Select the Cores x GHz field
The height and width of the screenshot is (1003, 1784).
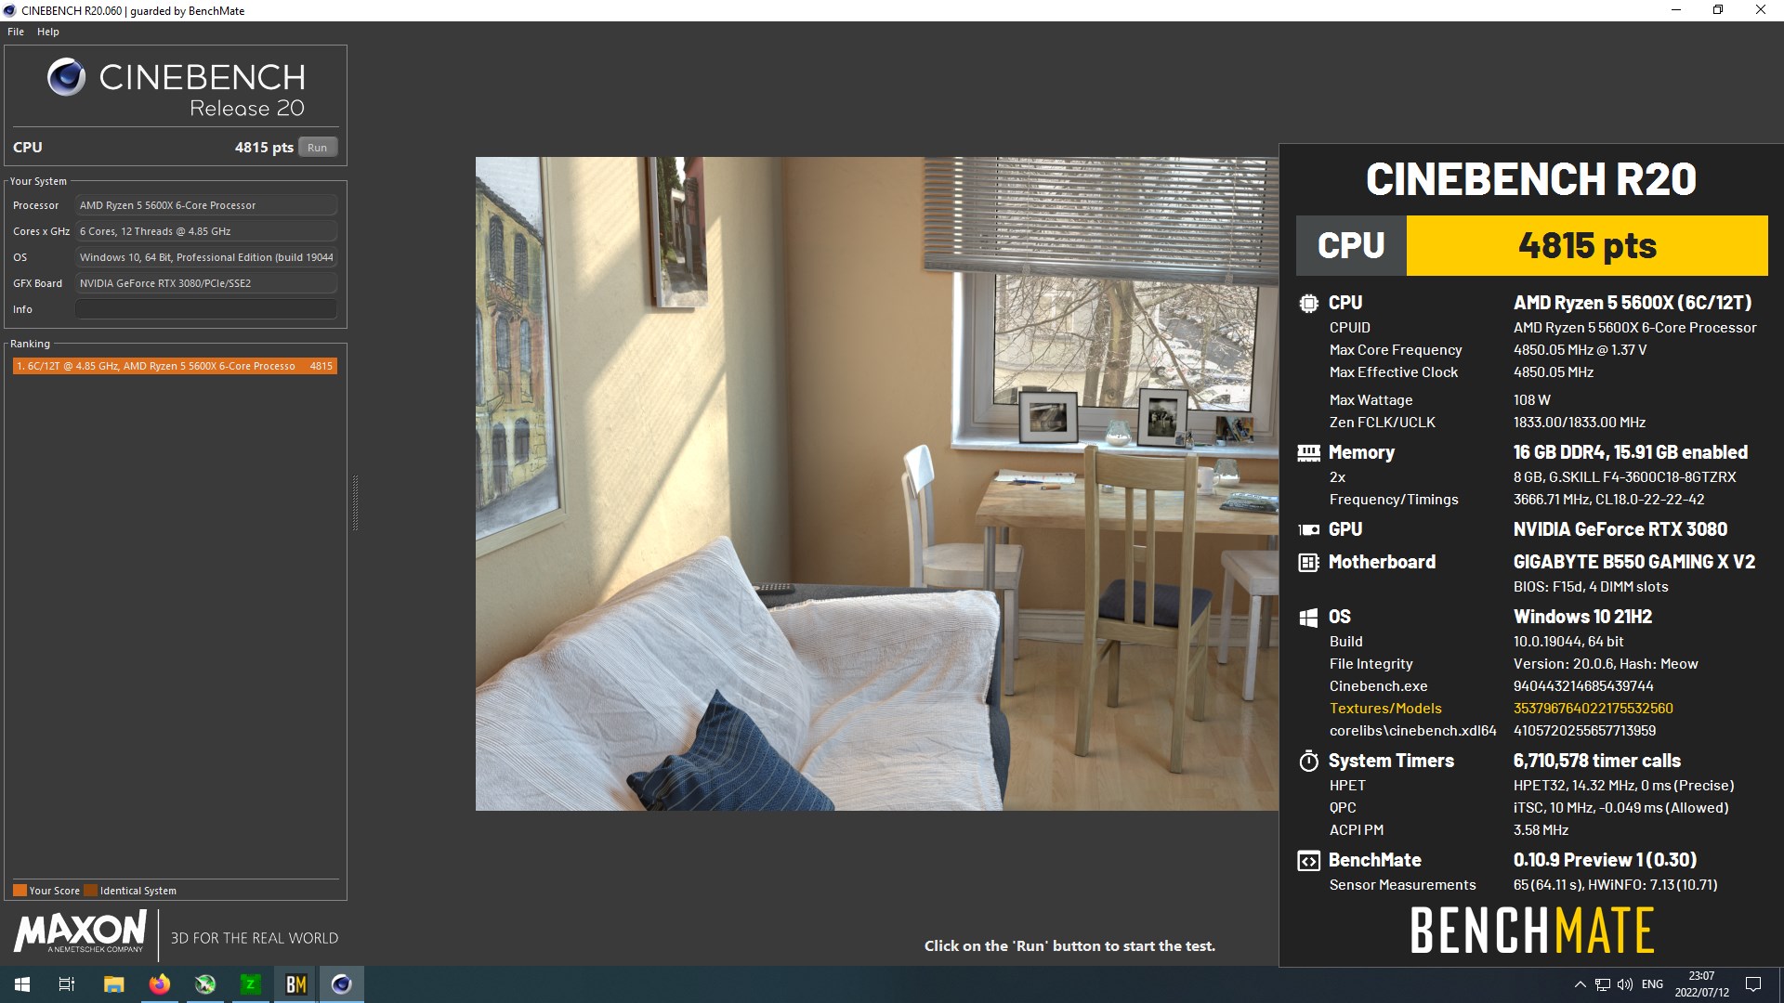click(x=206, y=231)
